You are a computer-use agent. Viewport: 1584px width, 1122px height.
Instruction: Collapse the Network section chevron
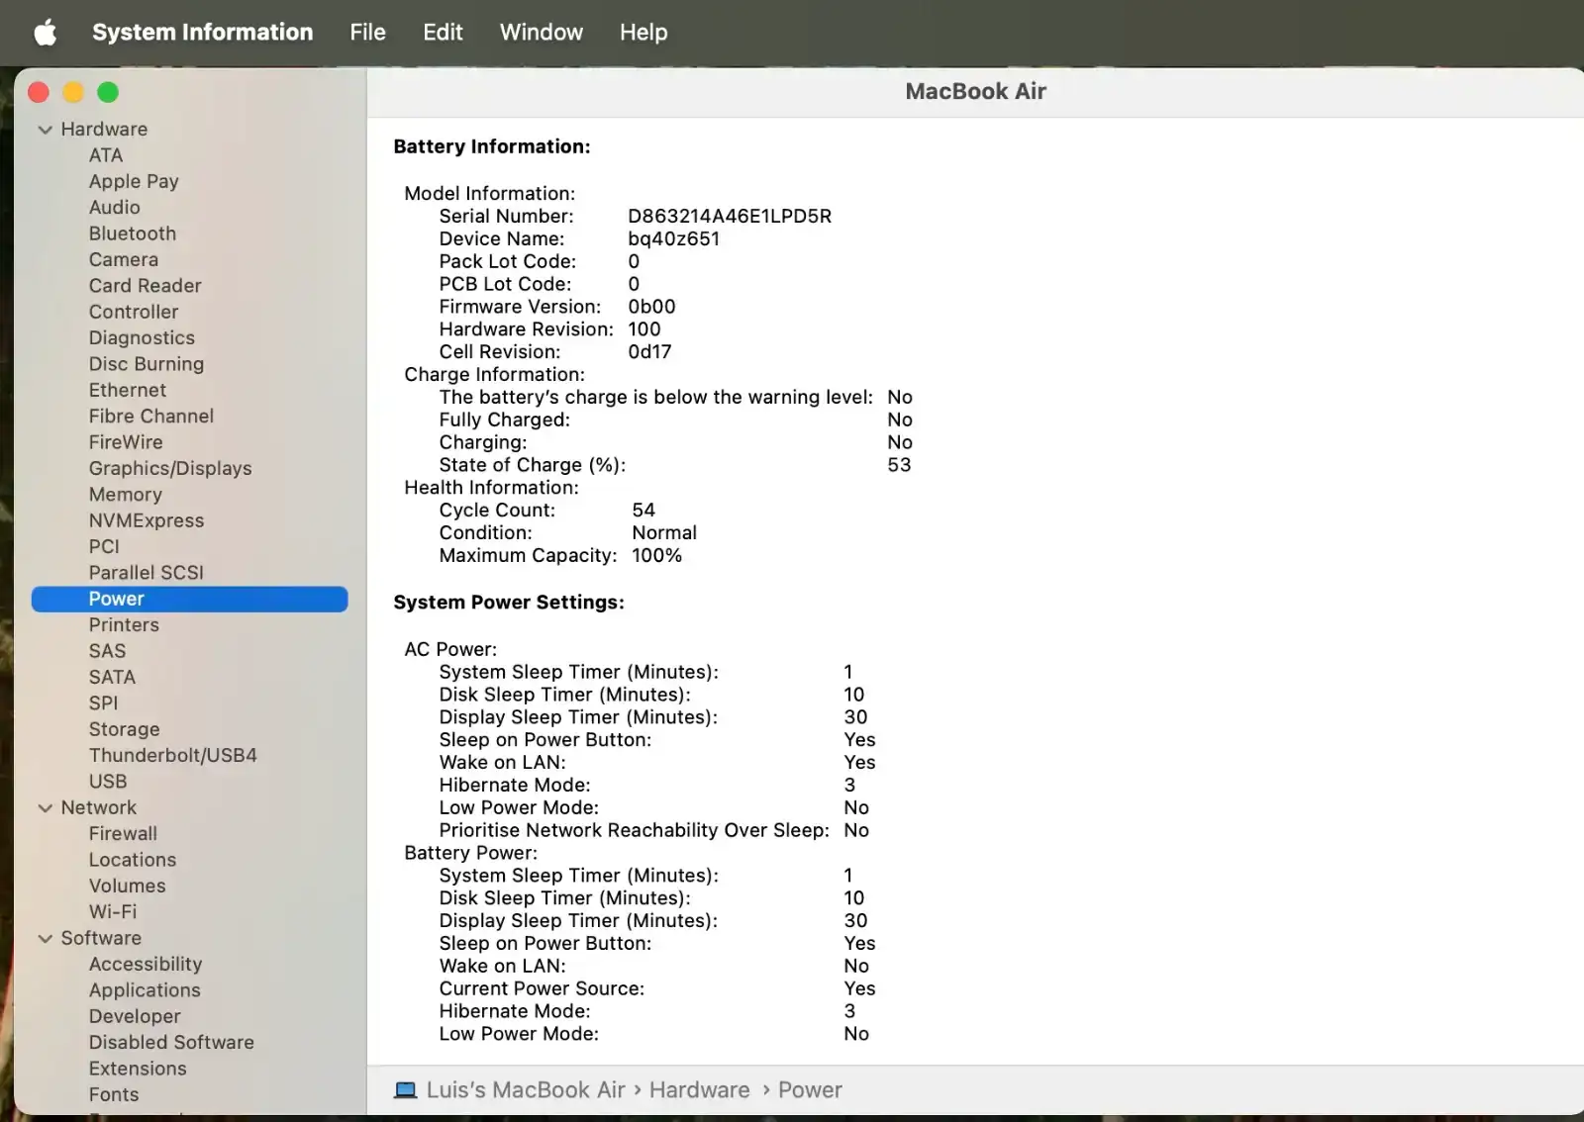click(x=45, y=808)
